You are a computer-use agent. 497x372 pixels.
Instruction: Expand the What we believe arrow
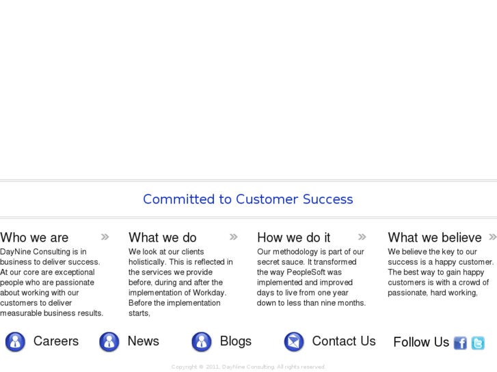492,237
